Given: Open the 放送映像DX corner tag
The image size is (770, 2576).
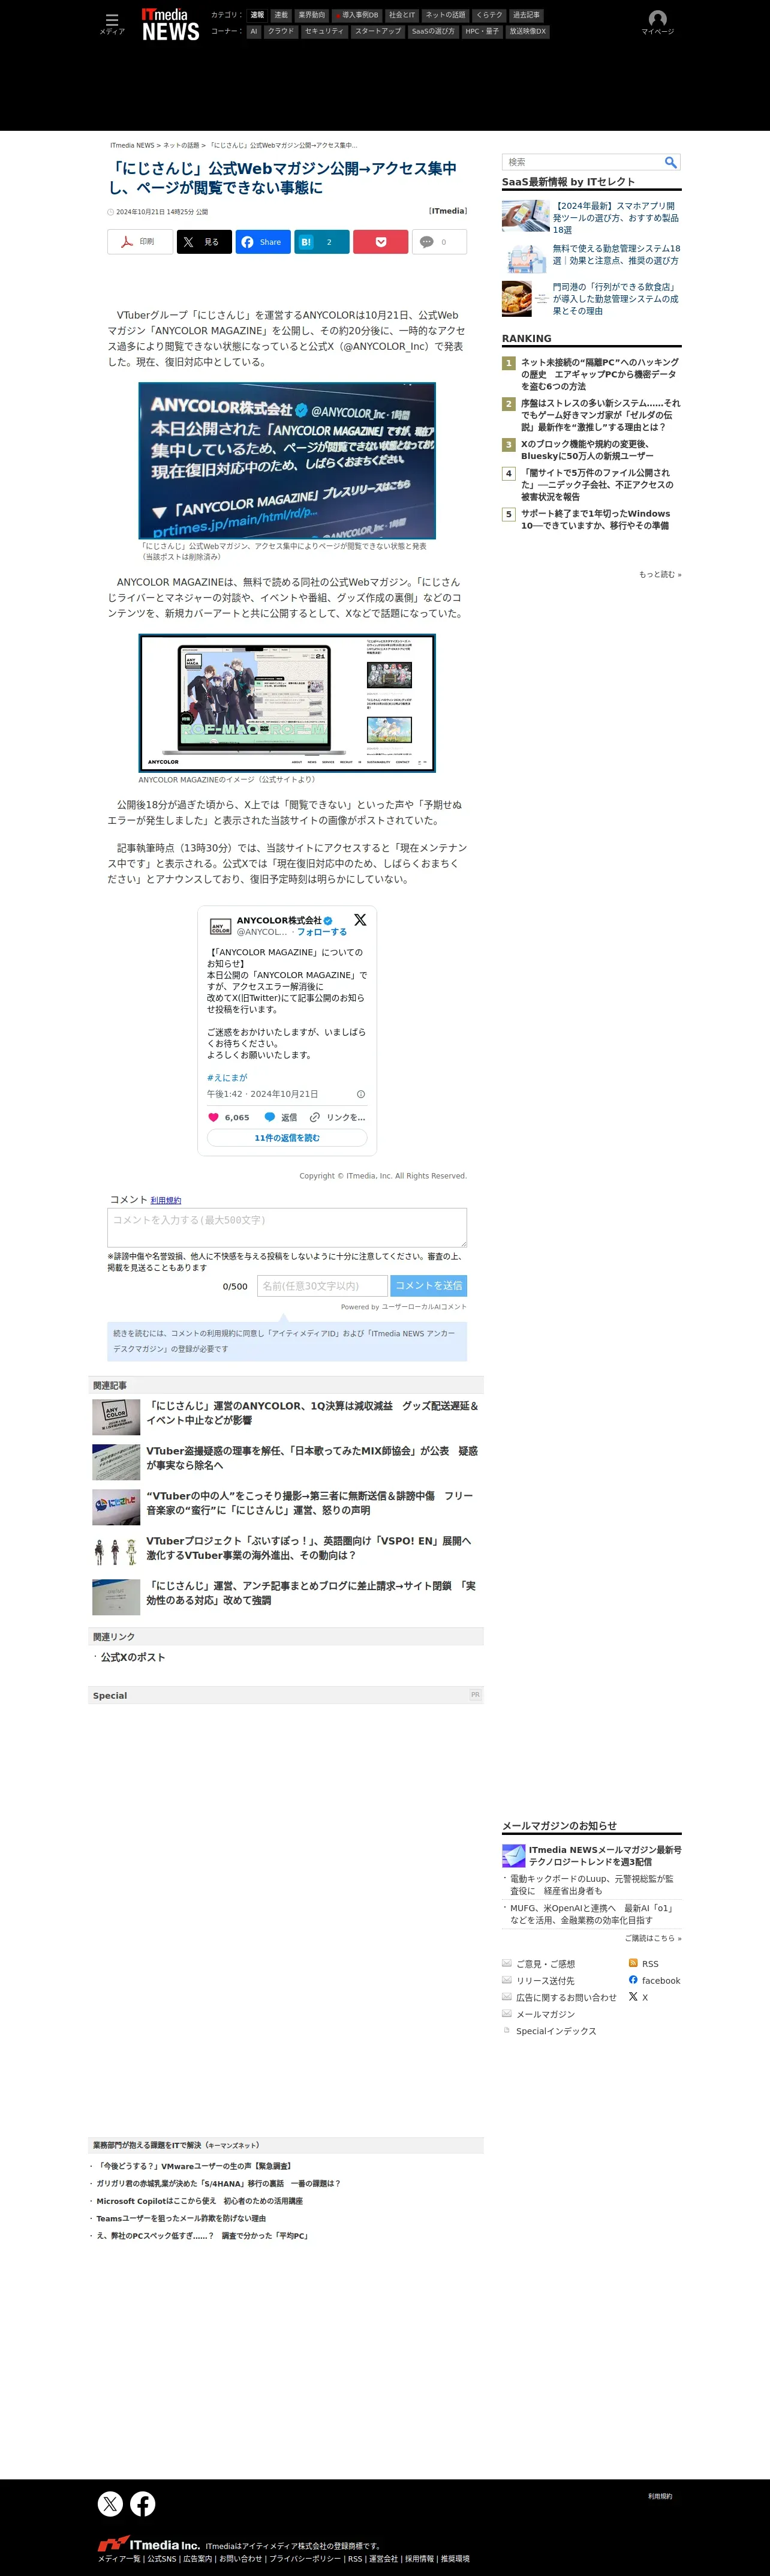Looking at the screenshot, I should coord(528,31).
